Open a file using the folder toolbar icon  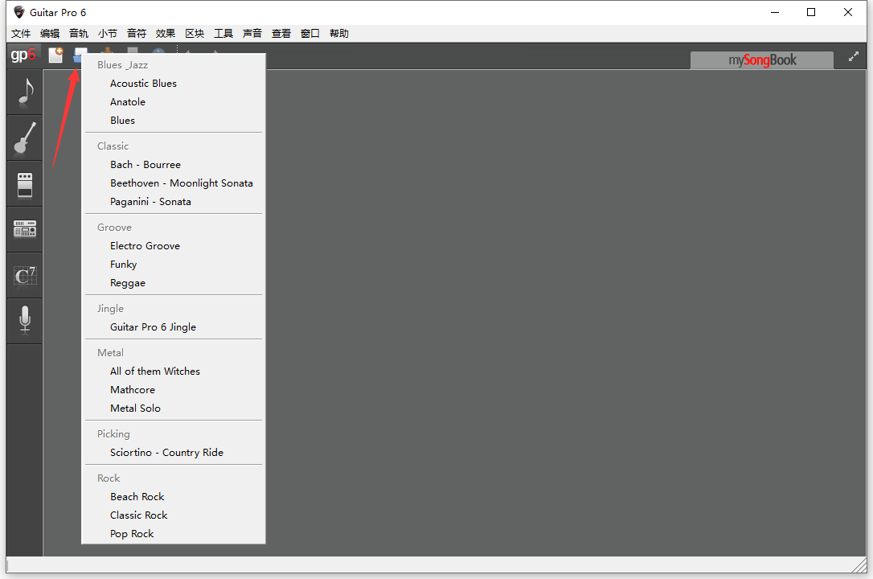coord(80,55)
